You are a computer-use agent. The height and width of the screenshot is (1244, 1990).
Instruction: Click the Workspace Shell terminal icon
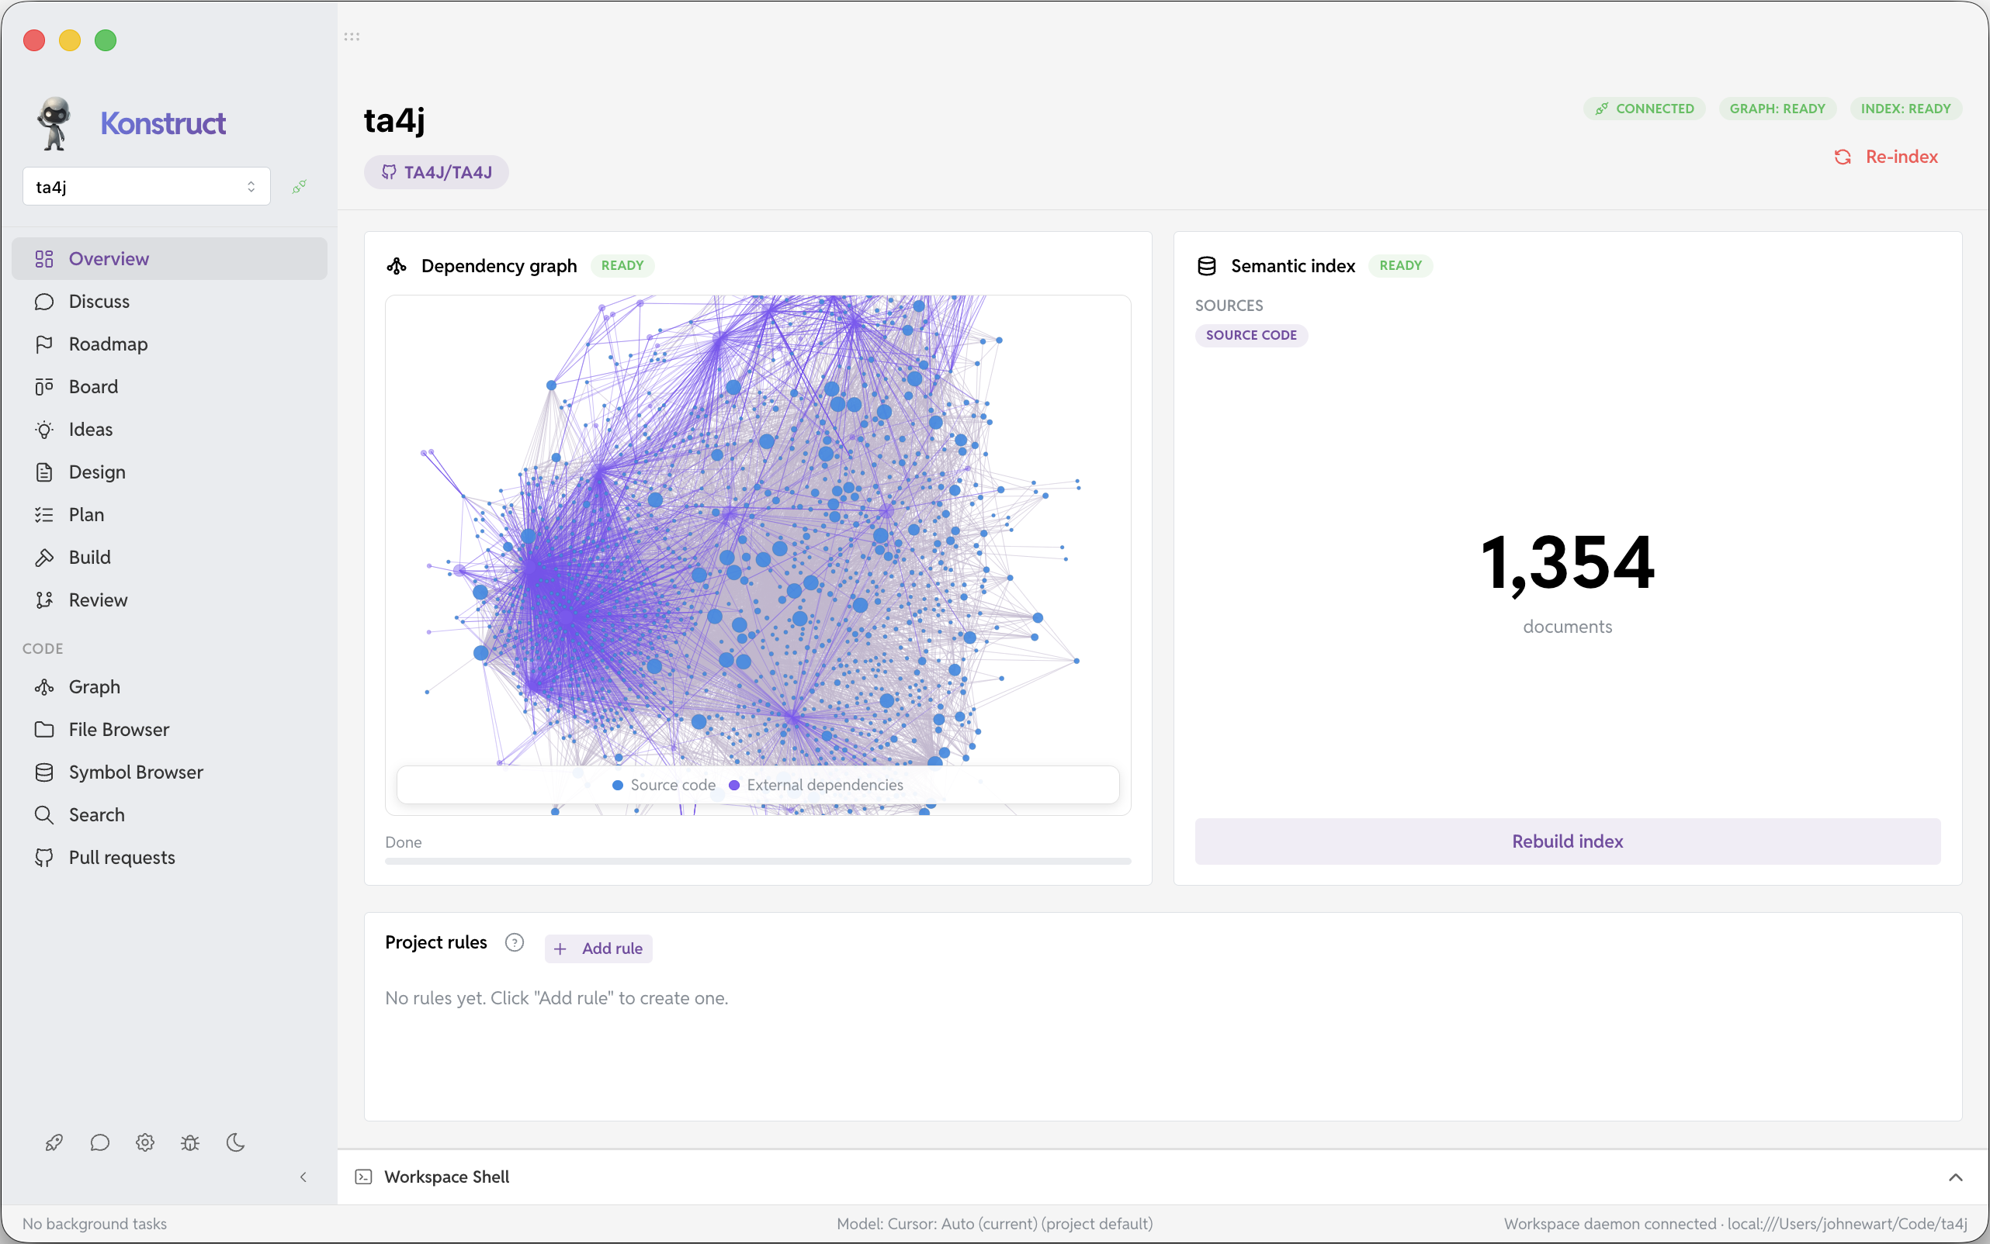point(363,1177)
